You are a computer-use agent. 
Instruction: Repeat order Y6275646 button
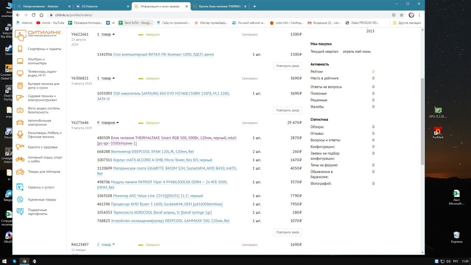pyautogui.click(x=288, y=232)
